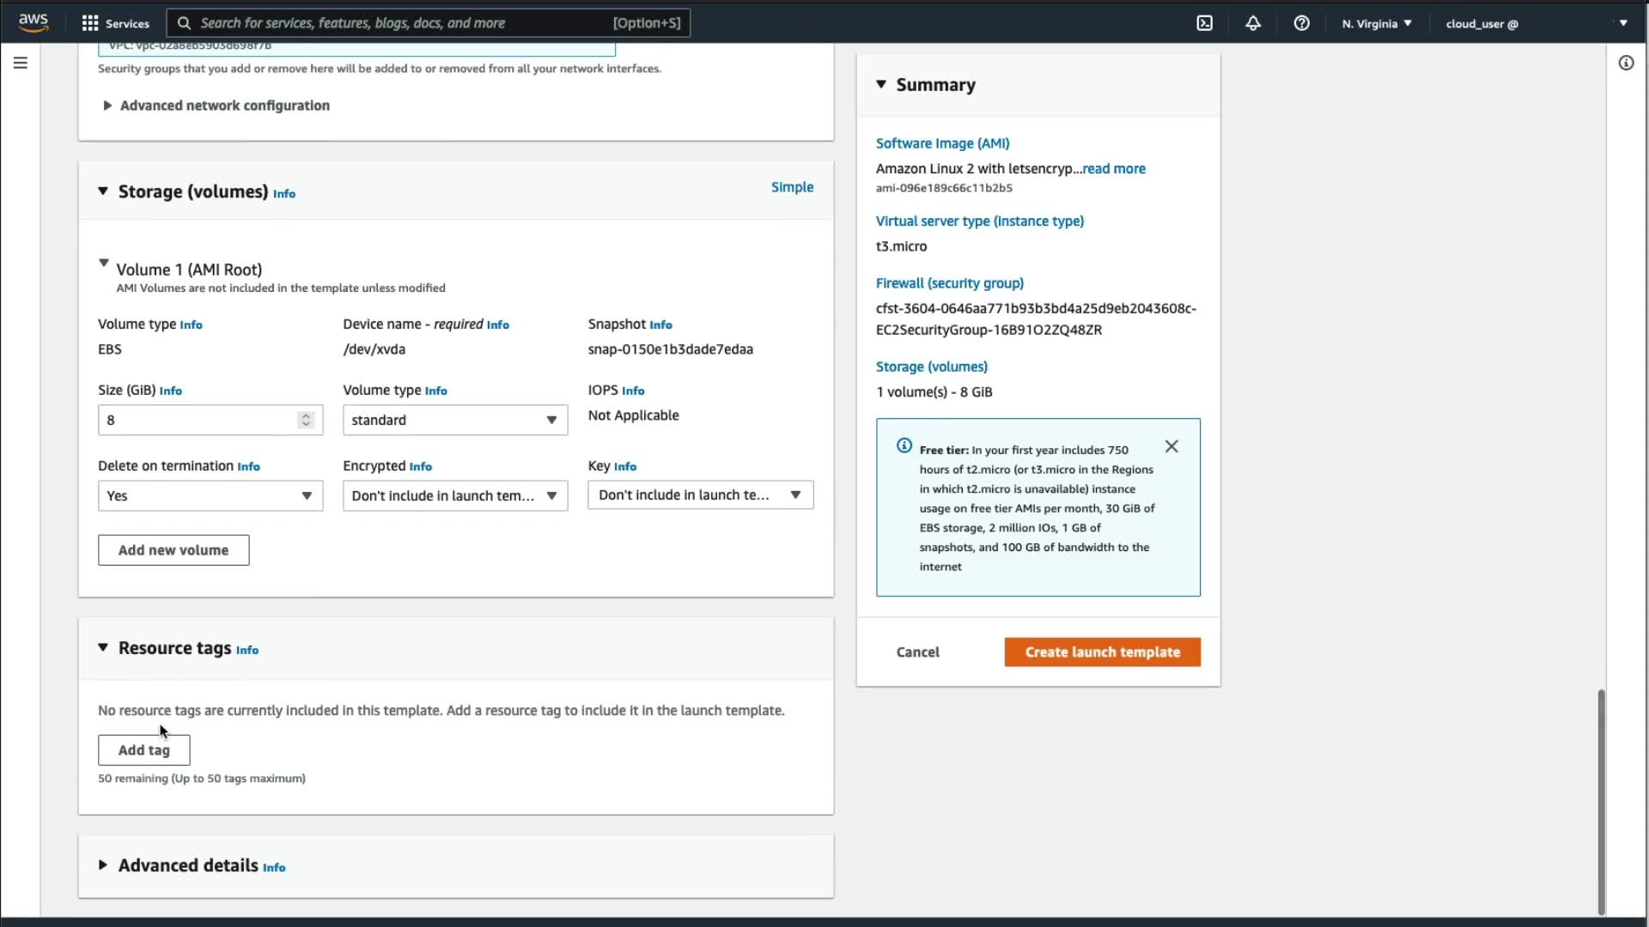Open the Volume type standard dropdown
The height and width of the screenshot is (927, 1649).
(454, 420)
